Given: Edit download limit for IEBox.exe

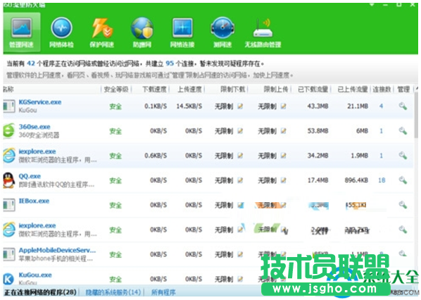Looking at the screenshot, I should [x=241, y=205].
